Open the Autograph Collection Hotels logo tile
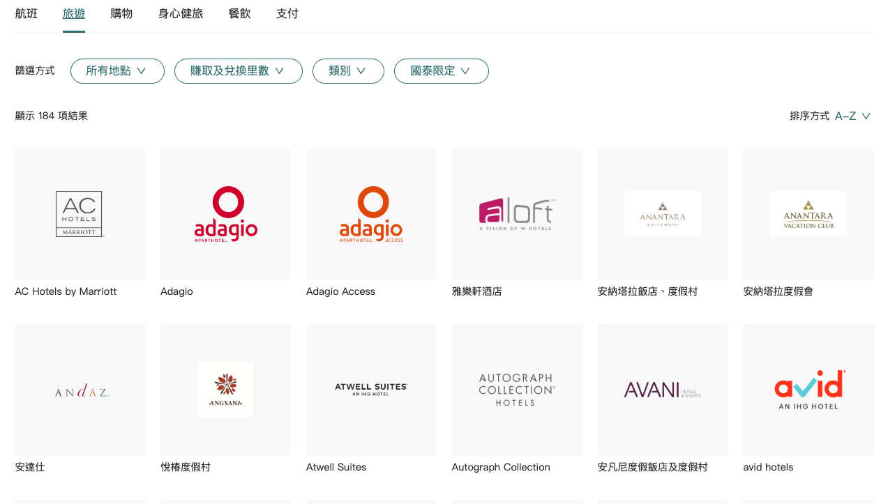888x504 pixels. click(517, 390)
